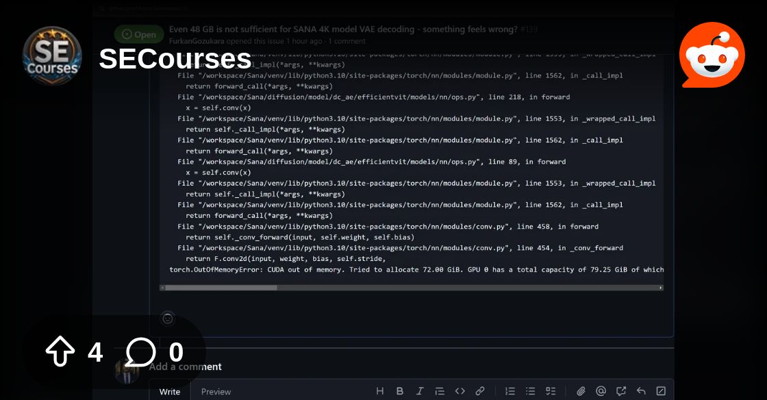The height and width of the screenshot is (400, 767).
Task: Apply italic formatting to comment text
Action: pos(420,391)
